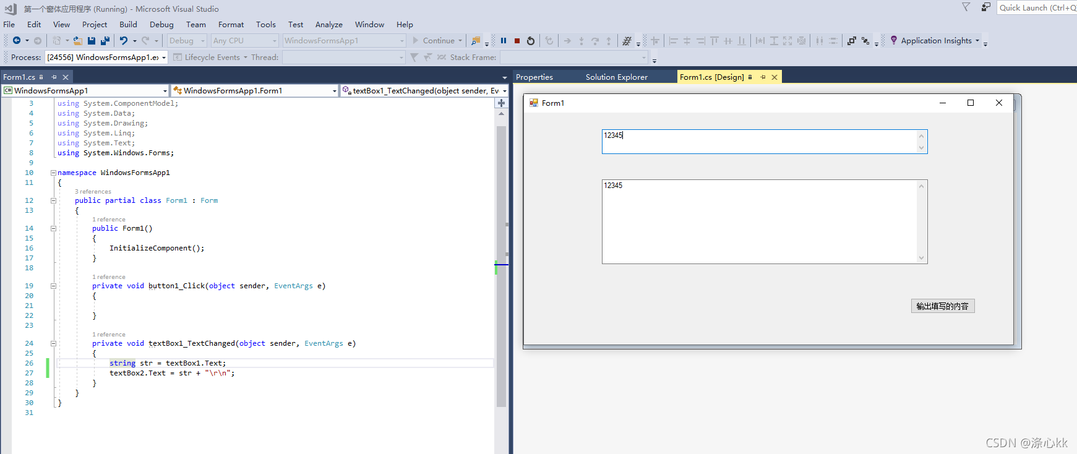Open the Debug menu

click(161, 25)
